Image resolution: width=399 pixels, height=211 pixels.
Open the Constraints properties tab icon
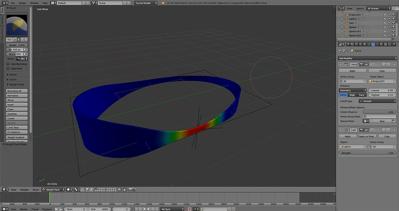click(369, 45)
